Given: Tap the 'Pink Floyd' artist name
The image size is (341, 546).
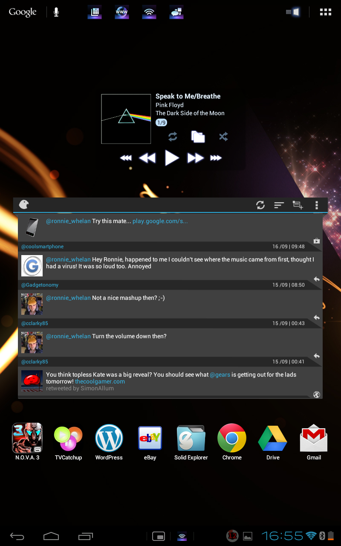Looking at the screenshot, I should 170,105.
